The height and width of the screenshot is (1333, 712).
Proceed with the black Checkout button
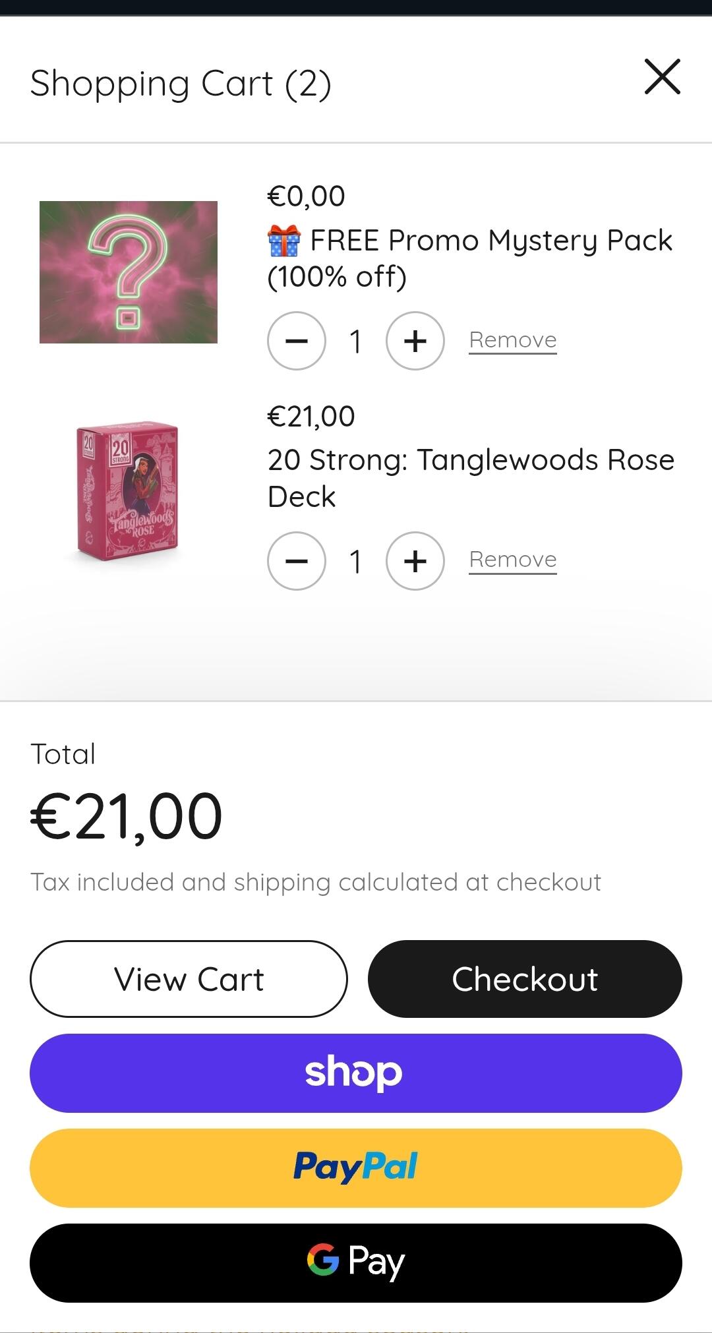pos(525,979)
